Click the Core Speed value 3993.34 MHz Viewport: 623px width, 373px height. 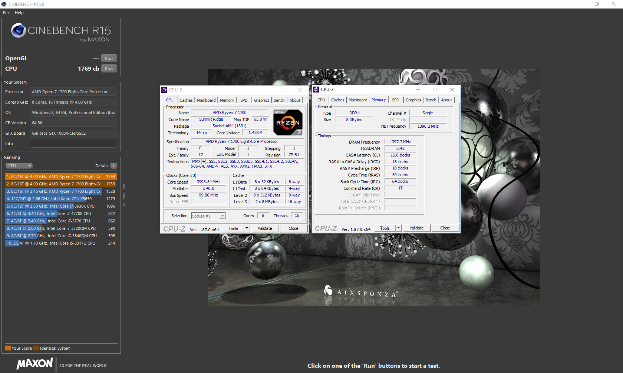point(208,182)
